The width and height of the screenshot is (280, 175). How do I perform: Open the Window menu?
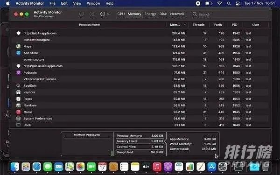[x=93, y=3]
